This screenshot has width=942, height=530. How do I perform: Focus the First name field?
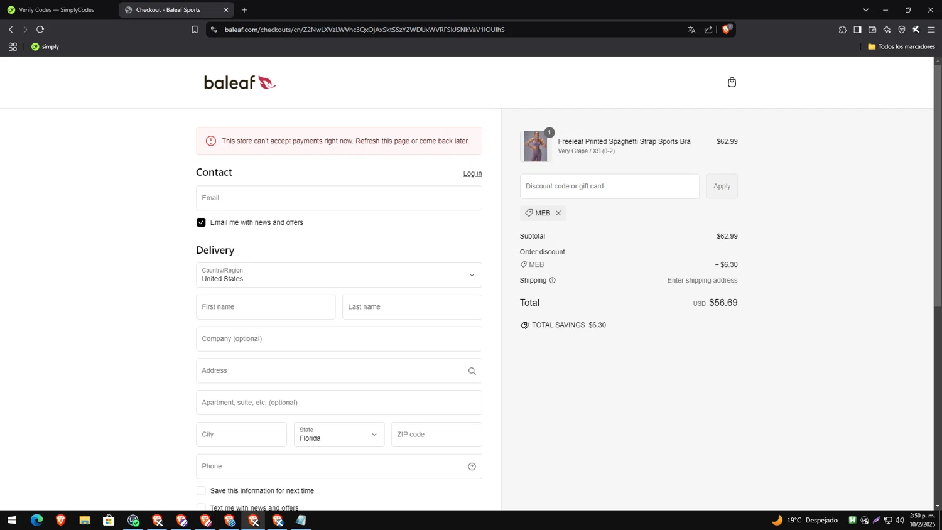tap(266, 307)
